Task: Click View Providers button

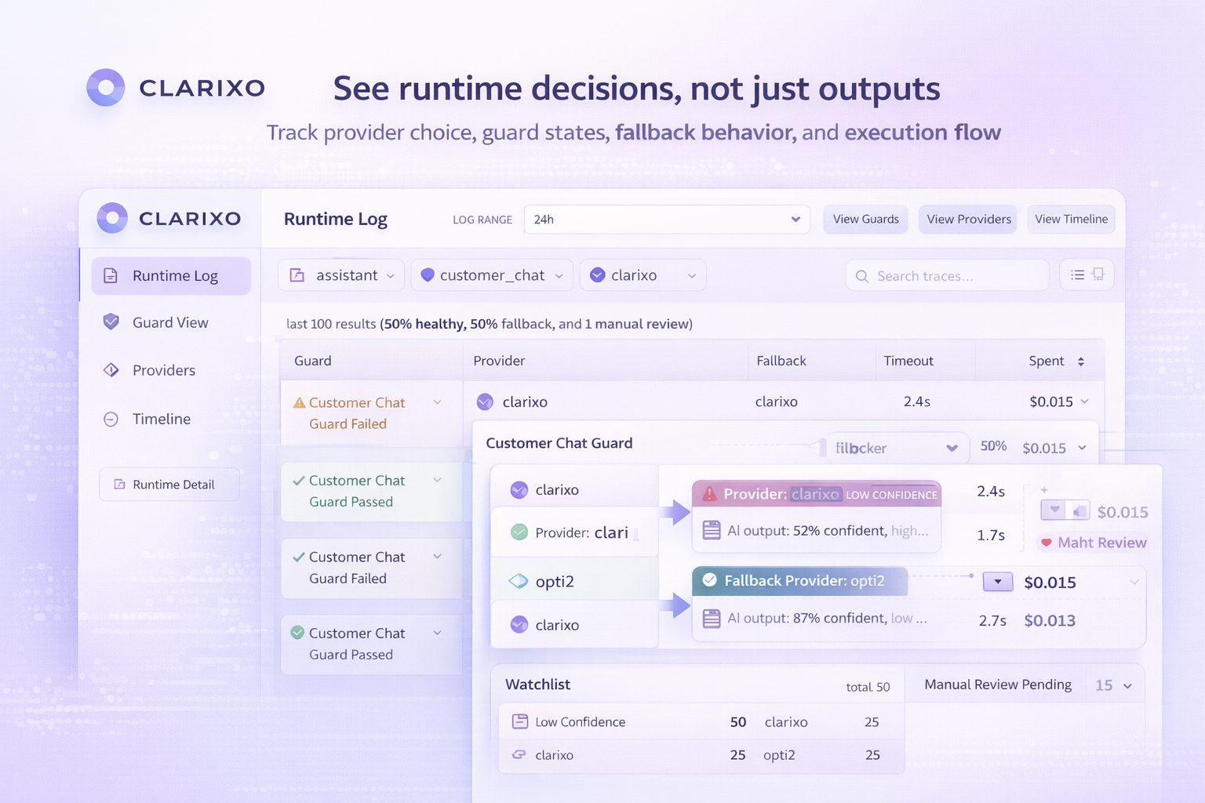Action: pos(968,220)
